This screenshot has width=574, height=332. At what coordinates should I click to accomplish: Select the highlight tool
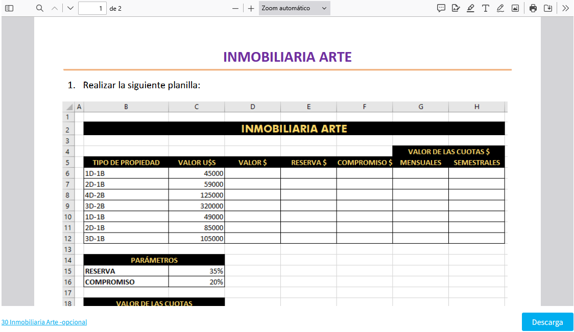(470, 8)
